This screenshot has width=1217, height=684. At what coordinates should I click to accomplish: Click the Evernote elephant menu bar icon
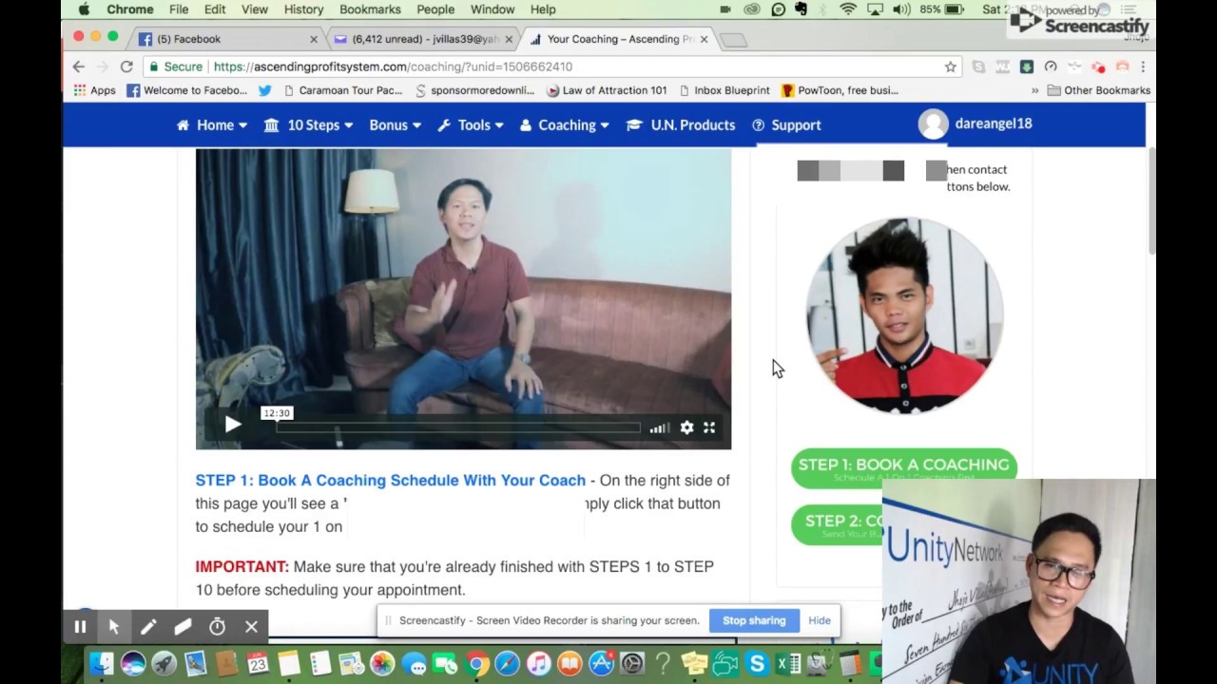tap(801, 9)
